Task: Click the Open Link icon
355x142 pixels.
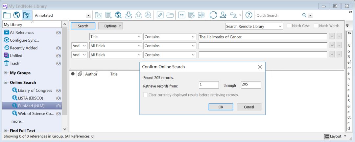Action: tap(160, 15)
